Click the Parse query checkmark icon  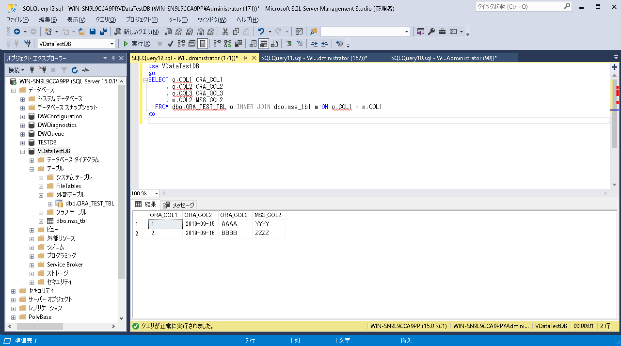click(170, 44)
